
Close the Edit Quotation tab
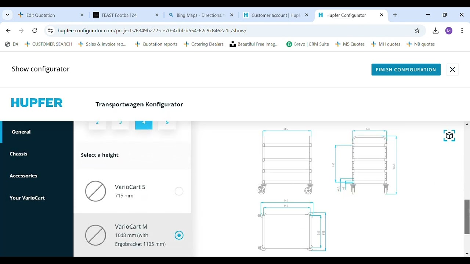(82, 15)
